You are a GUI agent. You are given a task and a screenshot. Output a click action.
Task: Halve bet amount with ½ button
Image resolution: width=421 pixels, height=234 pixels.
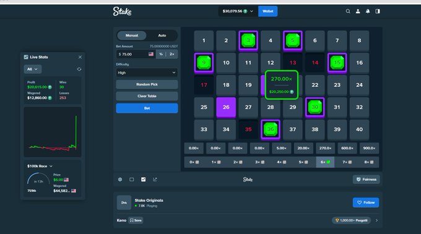coord(161,54)
